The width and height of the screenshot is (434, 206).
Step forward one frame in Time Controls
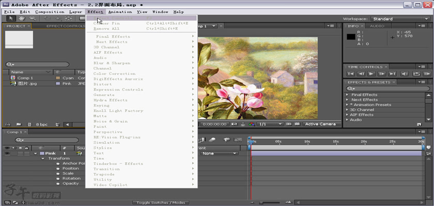click(382, 74)
